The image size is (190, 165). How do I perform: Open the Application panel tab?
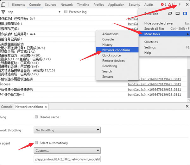click(116, 5)
